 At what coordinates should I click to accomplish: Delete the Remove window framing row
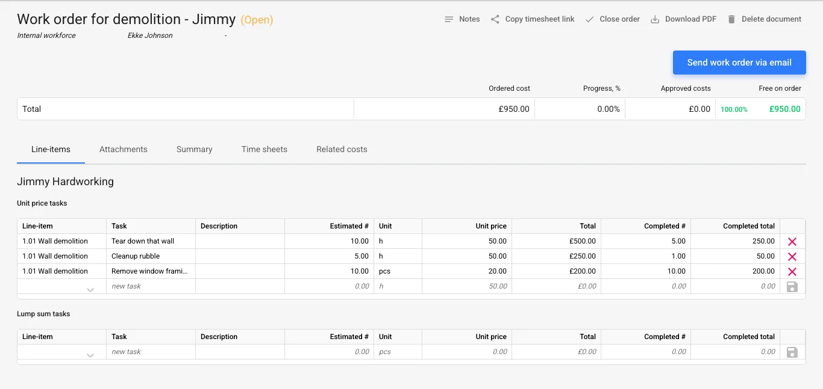tap(792, 271)
